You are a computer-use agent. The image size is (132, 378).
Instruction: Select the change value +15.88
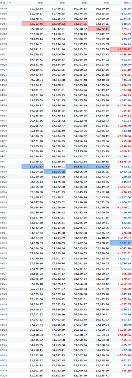pyautogui.click(x=126, y=141)
